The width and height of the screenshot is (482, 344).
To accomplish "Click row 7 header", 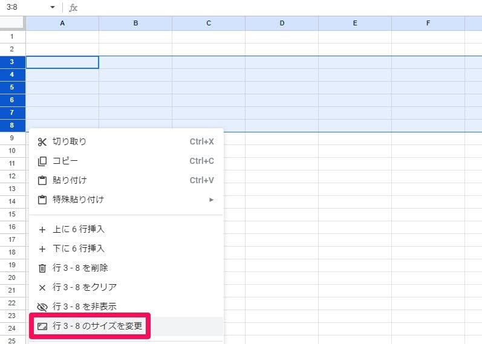I will 12,113.
